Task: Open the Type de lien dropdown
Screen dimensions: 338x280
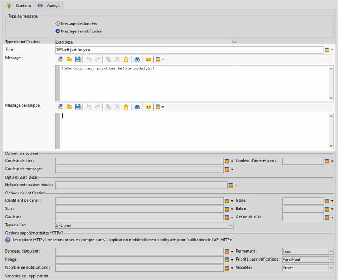Action: 144,225
